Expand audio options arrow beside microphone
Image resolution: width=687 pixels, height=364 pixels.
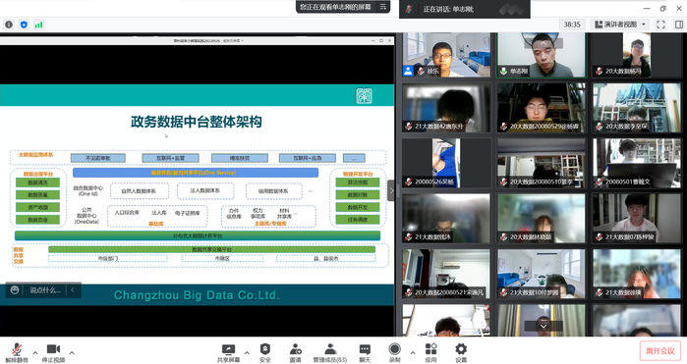pyautogui.click(x=35, y=352)
